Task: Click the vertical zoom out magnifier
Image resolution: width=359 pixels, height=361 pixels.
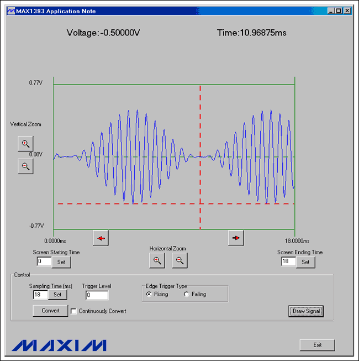Action: [x=25, y=166]
